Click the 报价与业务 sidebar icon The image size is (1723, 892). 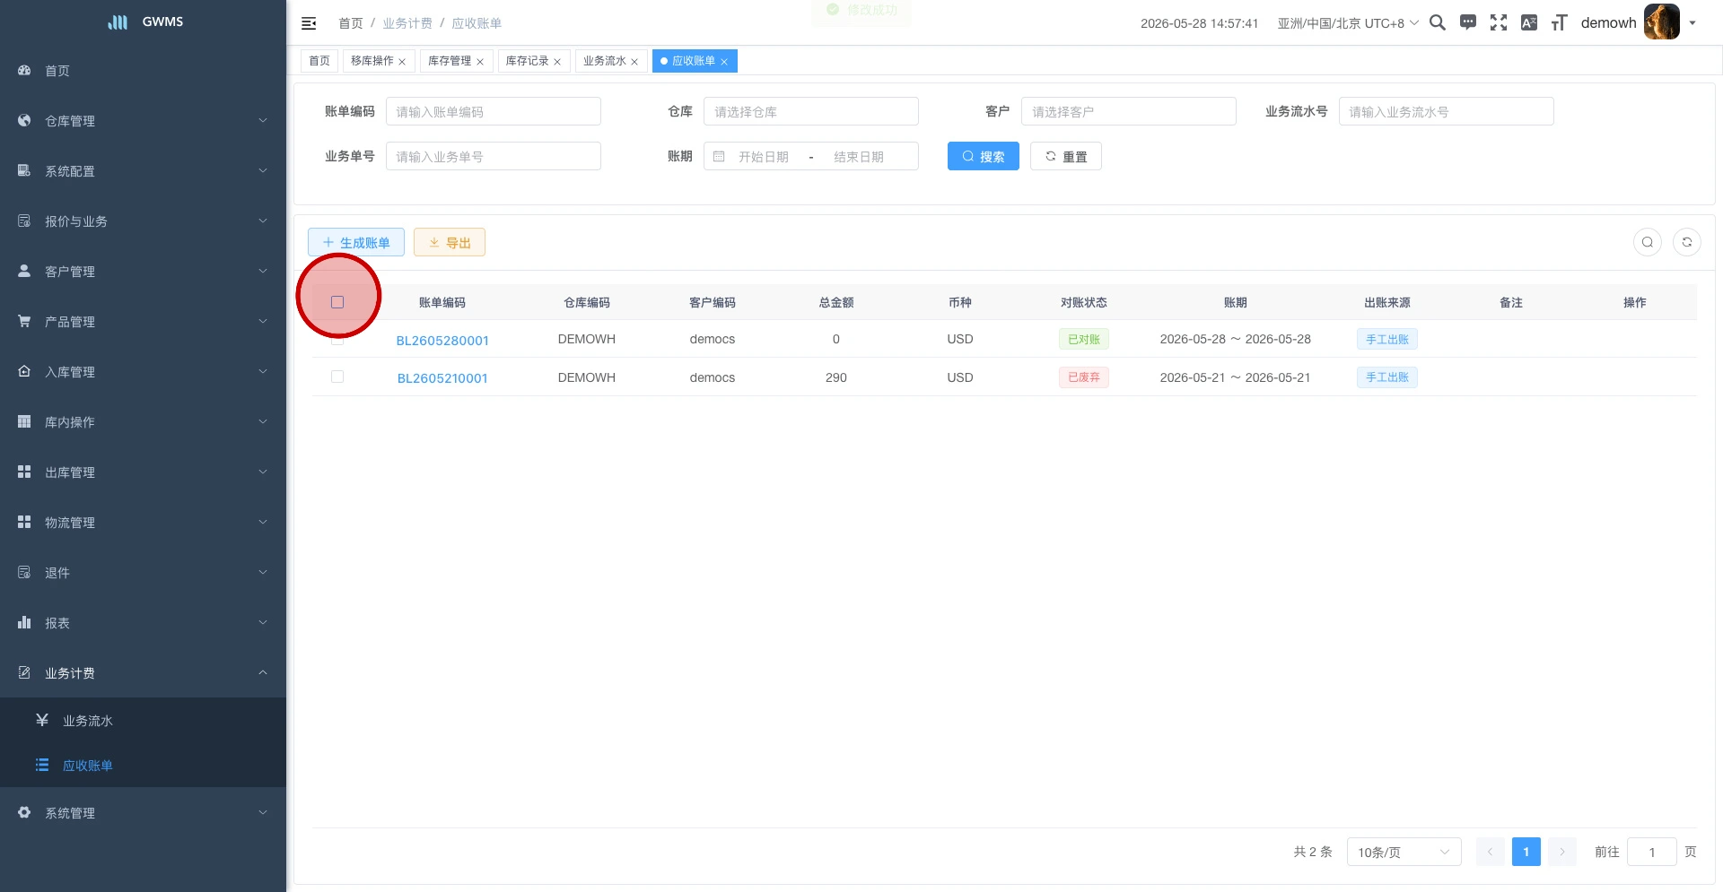tap(24, 221)
